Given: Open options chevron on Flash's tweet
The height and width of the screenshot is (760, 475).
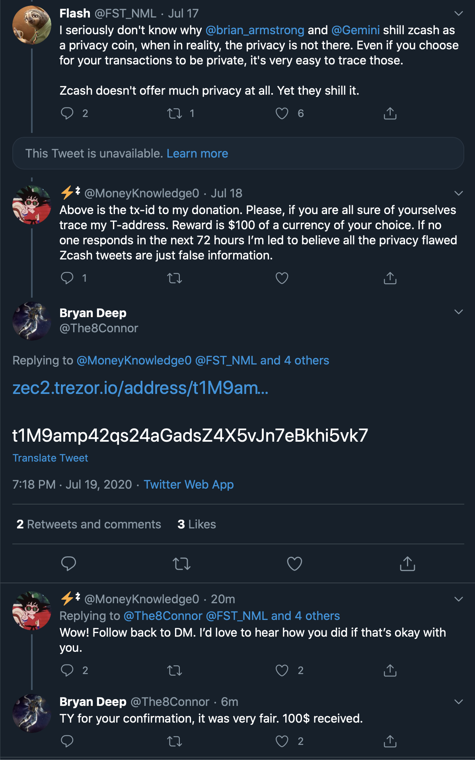Looking at the screenshot, I should click(x=458, y=14).
